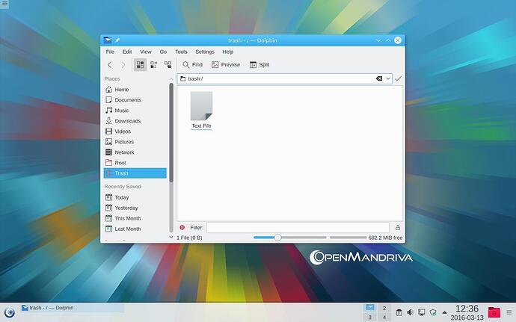The image size is (516, 322).
Task: Open the Settings menu
Action: click(x=205, y=52)
